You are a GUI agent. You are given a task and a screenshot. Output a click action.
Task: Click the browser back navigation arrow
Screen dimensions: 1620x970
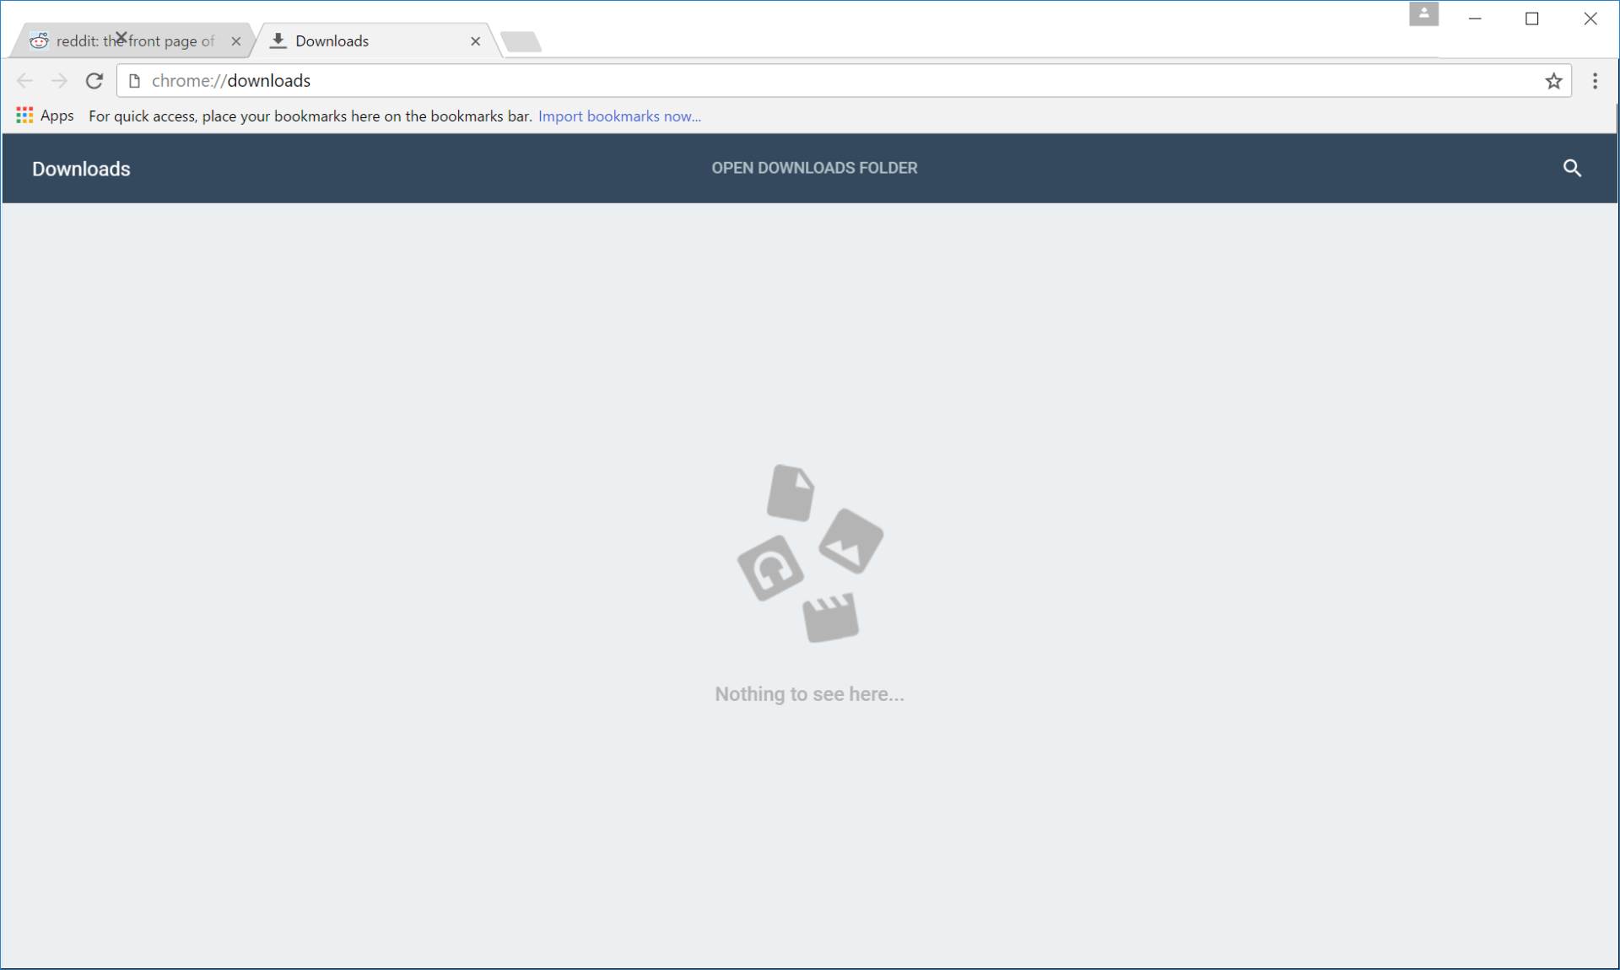[x=25, y=80]
